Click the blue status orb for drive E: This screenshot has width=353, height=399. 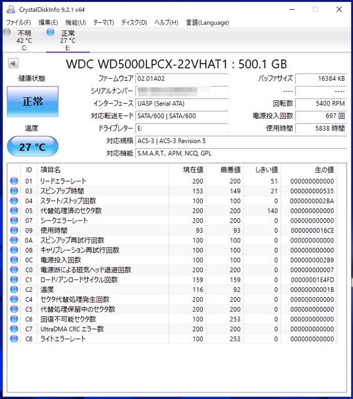[x=51, y=32]
